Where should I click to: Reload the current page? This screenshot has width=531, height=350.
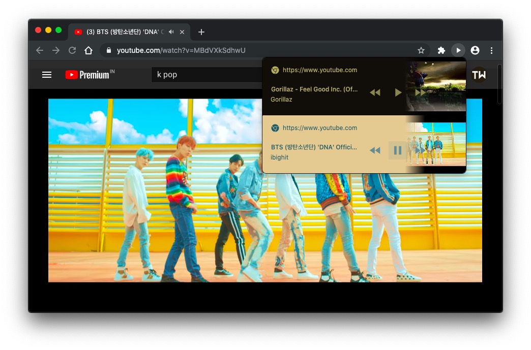tap(72, 50)
